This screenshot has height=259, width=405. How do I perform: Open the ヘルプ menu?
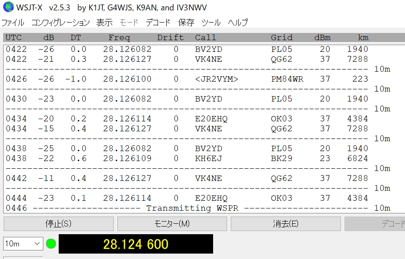[x=238, y=23]
